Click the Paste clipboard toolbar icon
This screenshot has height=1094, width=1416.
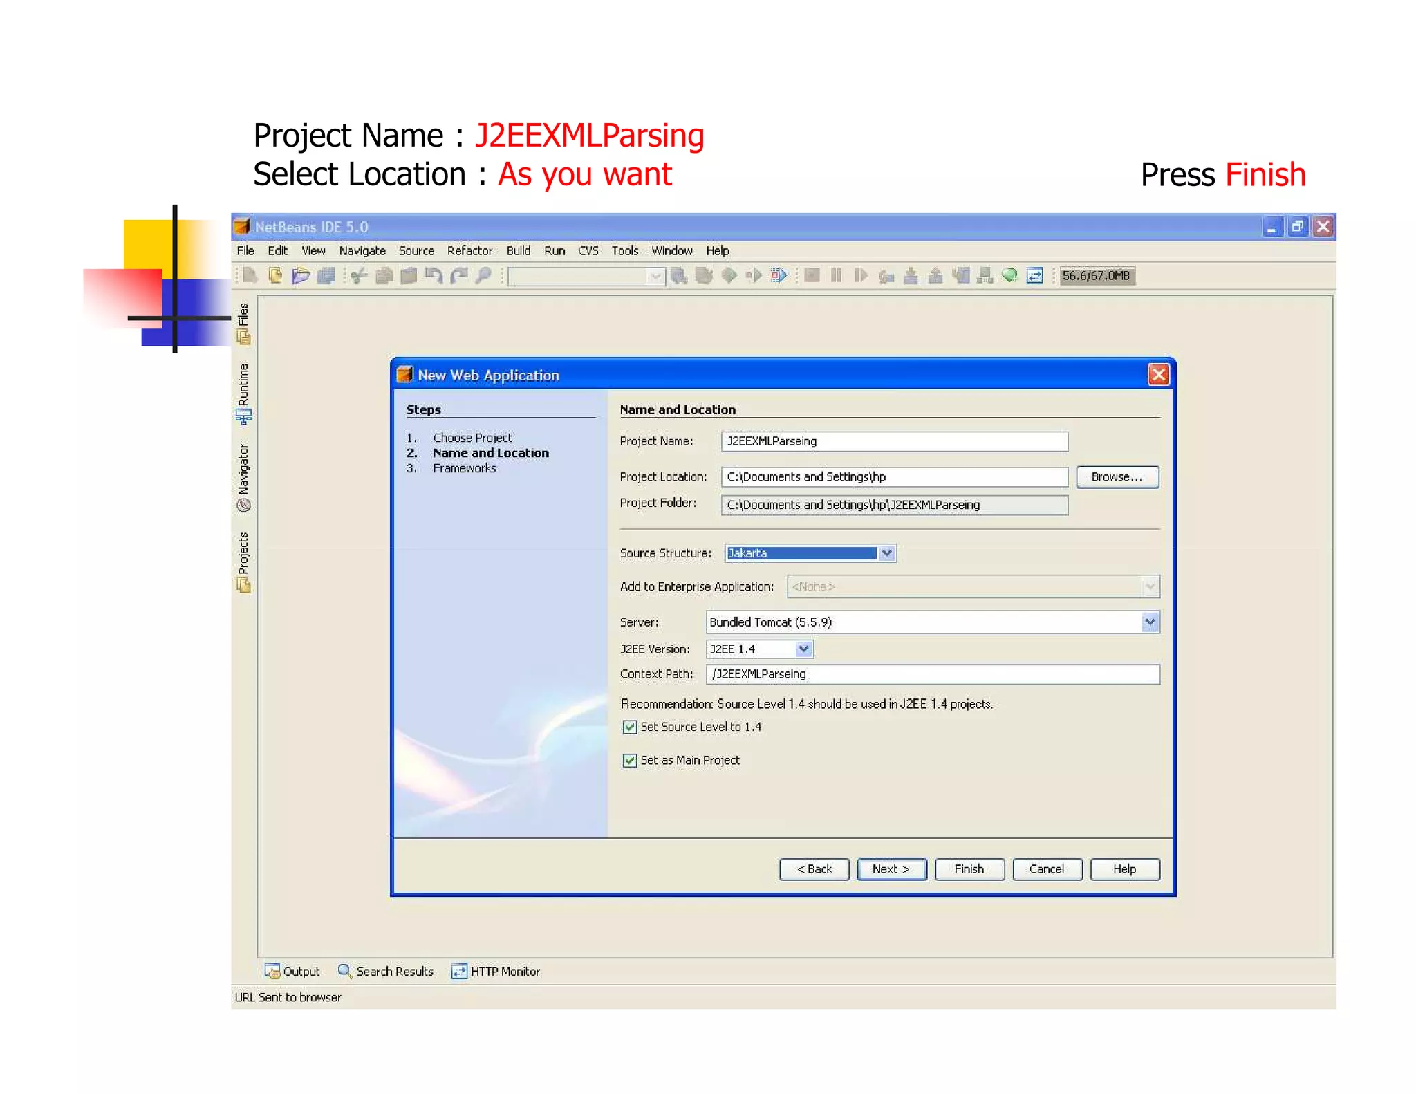[x=409, y=276]
